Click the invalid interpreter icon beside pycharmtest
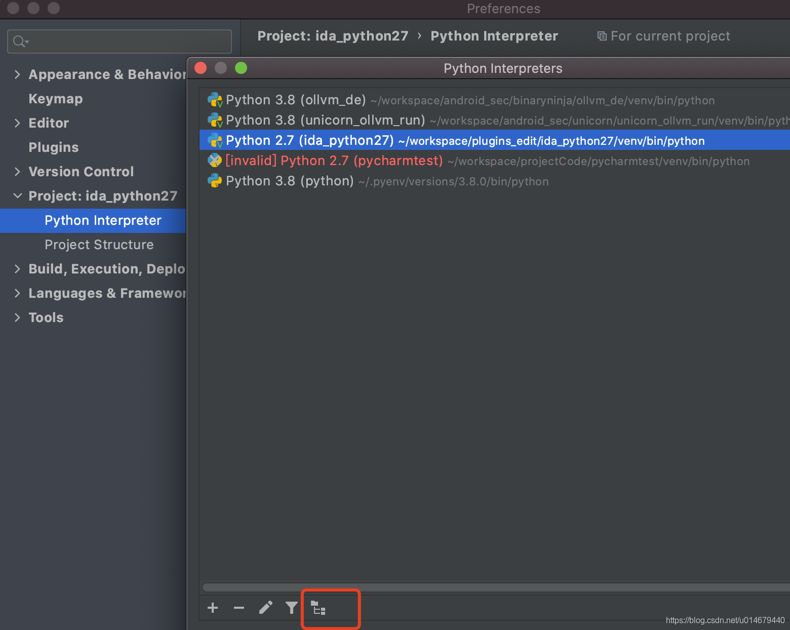This screenshot has height=630, width=790. (x=215, y=161)
